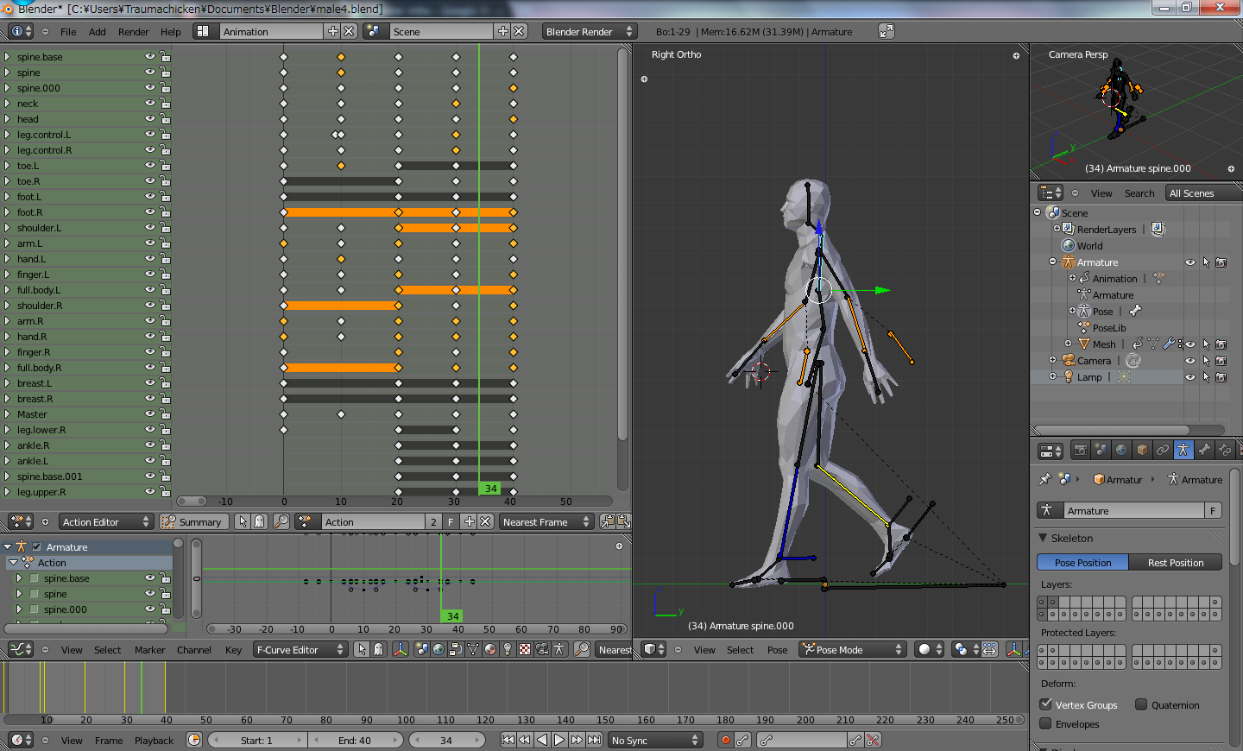Open the No Sync dropdown
This screenshot has width=1243, height=751.
(655, 740)
